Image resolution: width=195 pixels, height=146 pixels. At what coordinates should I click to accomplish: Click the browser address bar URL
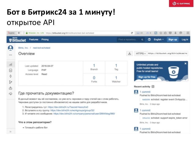[x=70, y=33]
